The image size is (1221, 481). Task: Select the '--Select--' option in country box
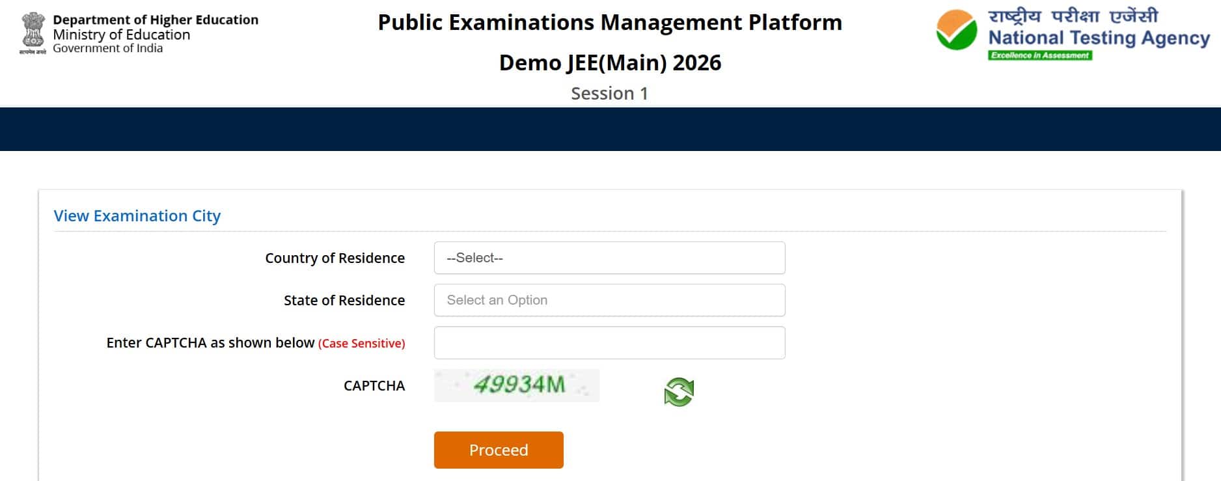(475, 258)
